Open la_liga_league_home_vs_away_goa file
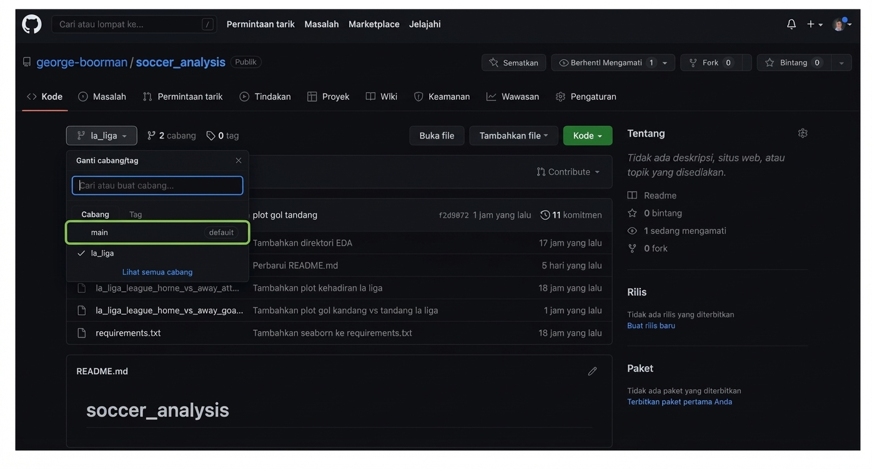 click(169, 310)
